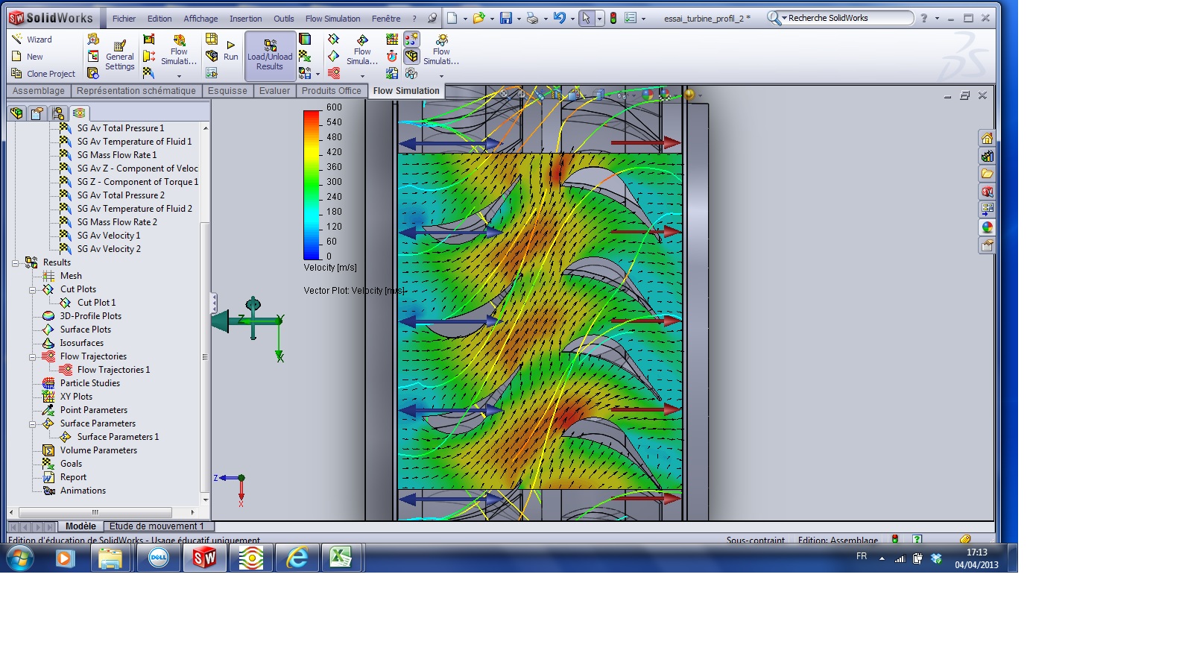Click the Save disk icon
Screen dimensions: 1191x671
(505, 19)
